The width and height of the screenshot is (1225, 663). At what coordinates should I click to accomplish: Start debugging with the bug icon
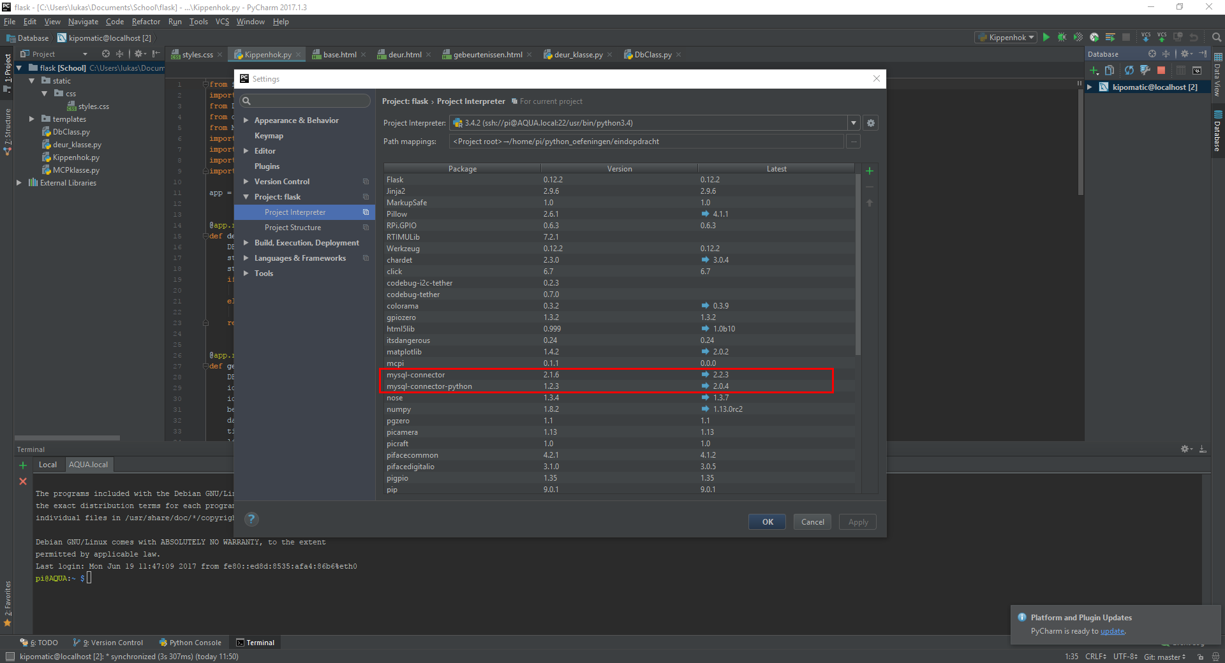click(x=1062, y=38)
